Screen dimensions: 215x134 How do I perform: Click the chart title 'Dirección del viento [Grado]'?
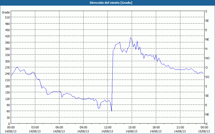tap(111, 3)
